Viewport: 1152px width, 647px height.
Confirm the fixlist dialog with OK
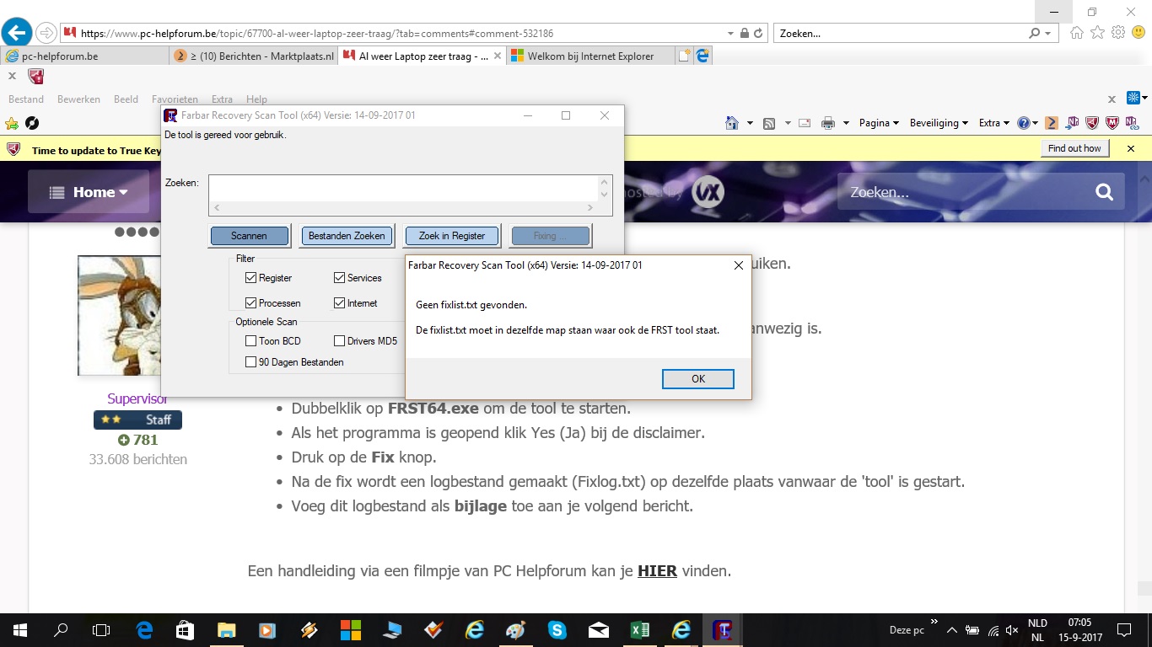[698, 379]
